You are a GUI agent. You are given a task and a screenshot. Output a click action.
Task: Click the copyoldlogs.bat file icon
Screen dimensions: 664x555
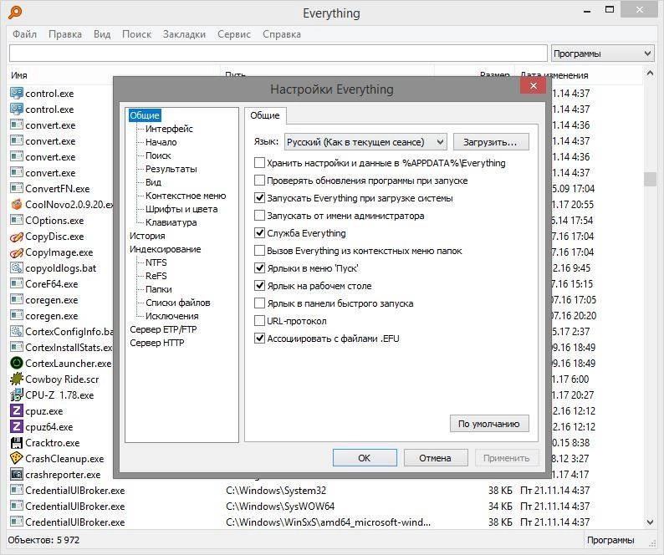point(17,268)
